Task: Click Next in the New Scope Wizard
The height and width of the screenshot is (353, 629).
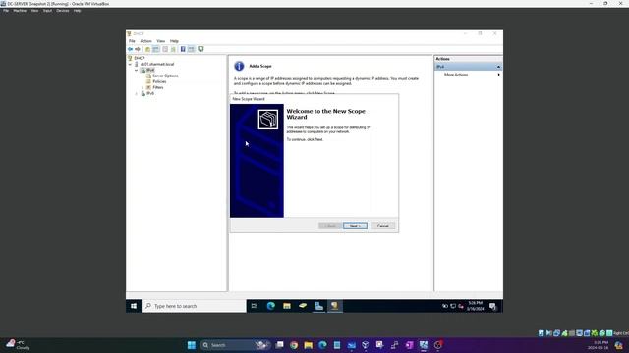Action: point(355,226)
